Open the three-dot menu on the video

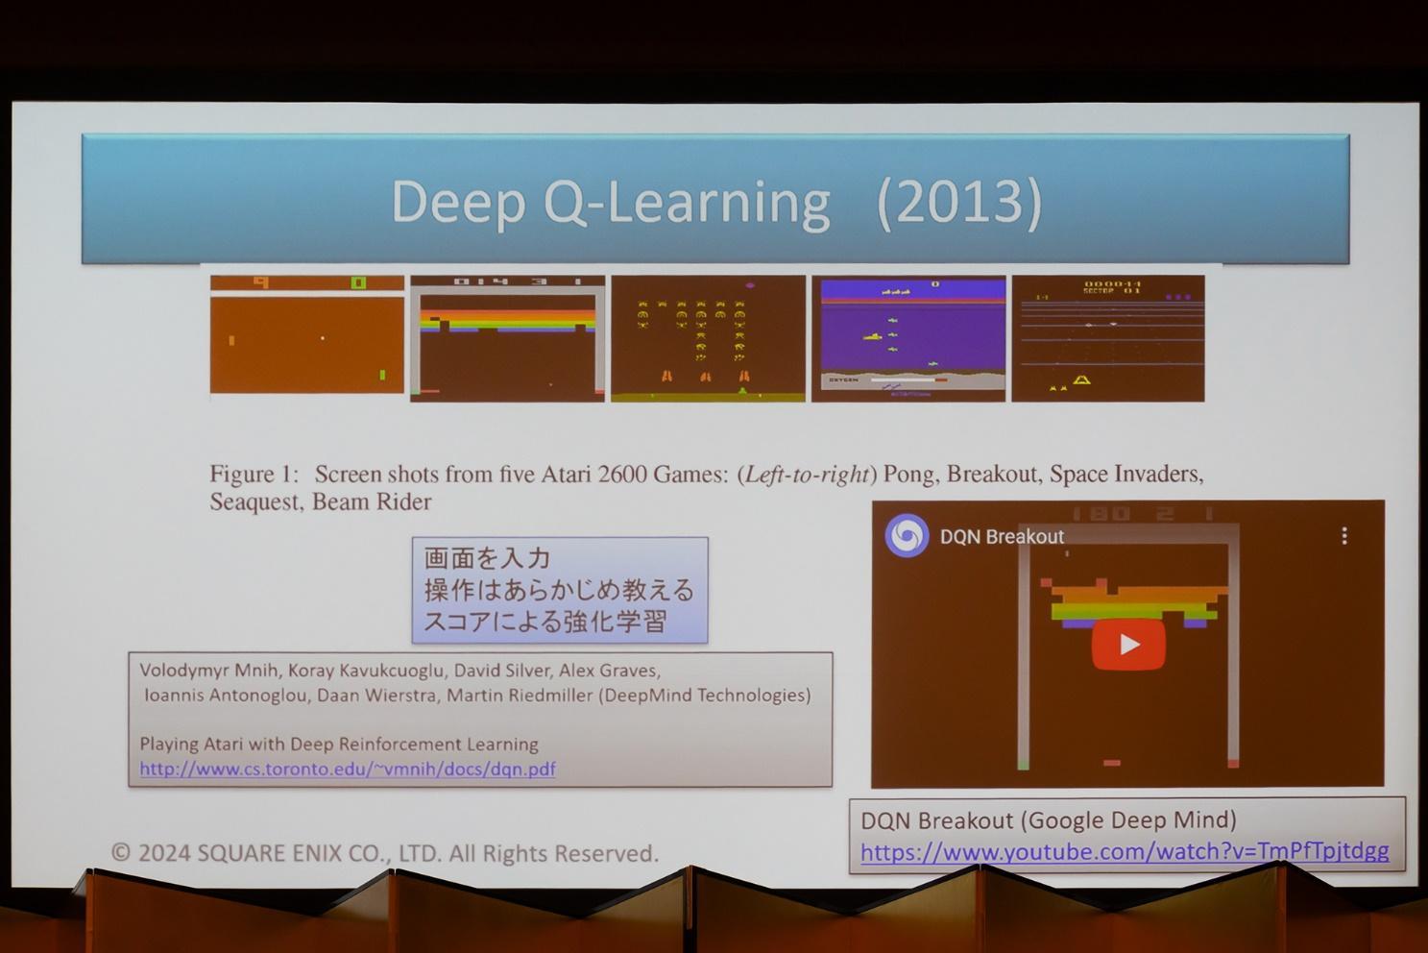pos(1344,536)
